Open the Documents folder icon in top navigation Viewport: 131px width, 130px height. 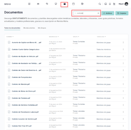coord(65,4)
